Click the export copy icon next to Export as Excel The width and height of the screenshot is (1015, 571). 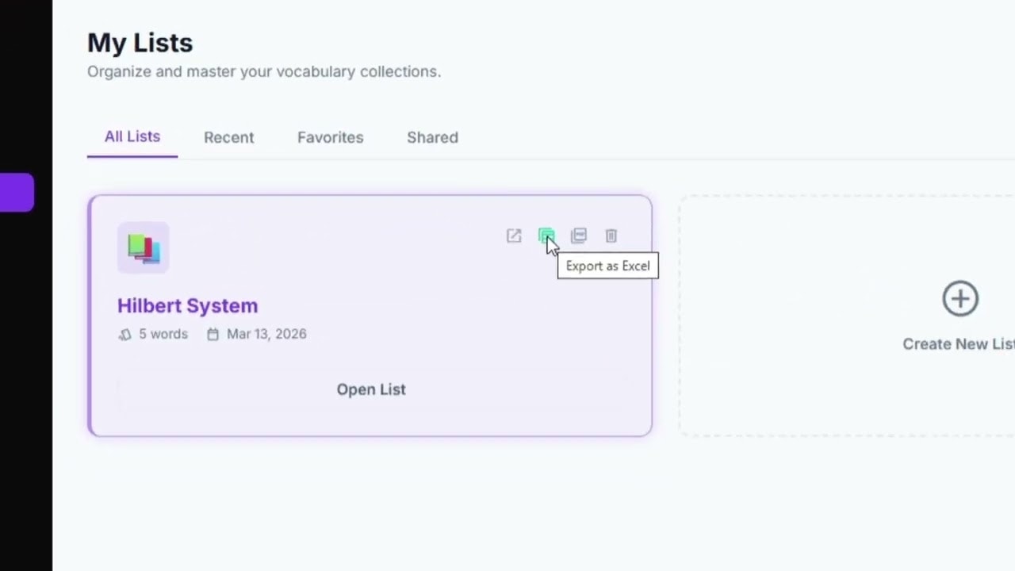579,236
